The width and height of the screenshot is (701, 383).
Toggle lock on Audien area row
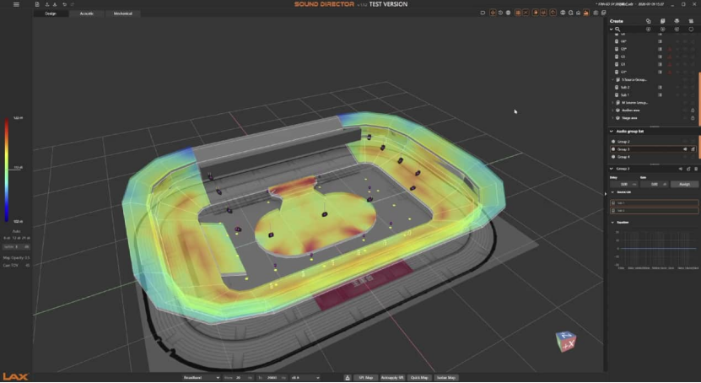[693, 111]
